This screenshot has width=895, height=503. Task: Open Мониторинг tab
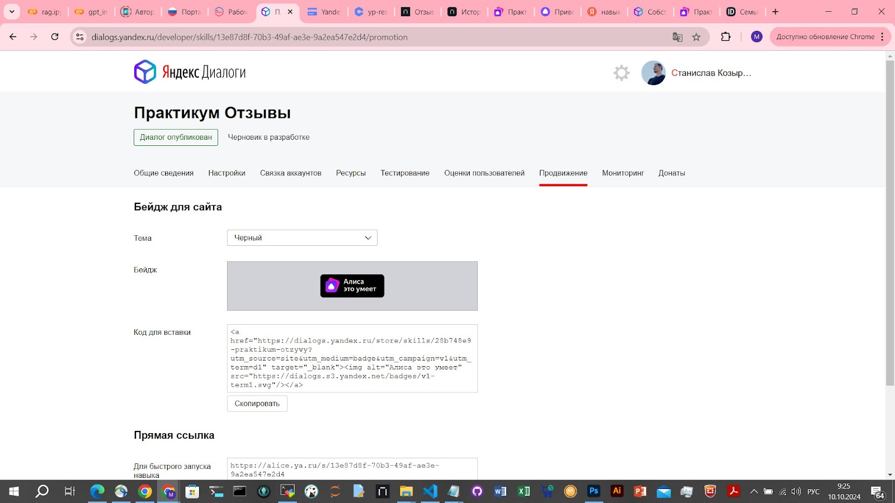[x=623, y=173]
